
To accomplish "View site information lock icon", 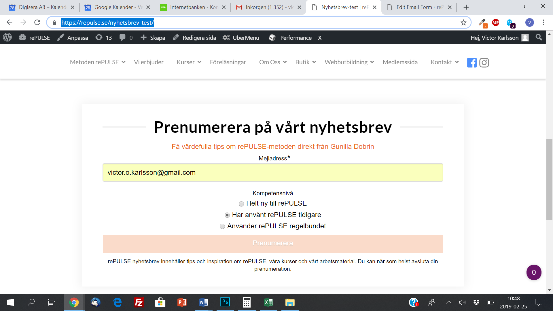I will pyautogui.click(x=54, y=22).
